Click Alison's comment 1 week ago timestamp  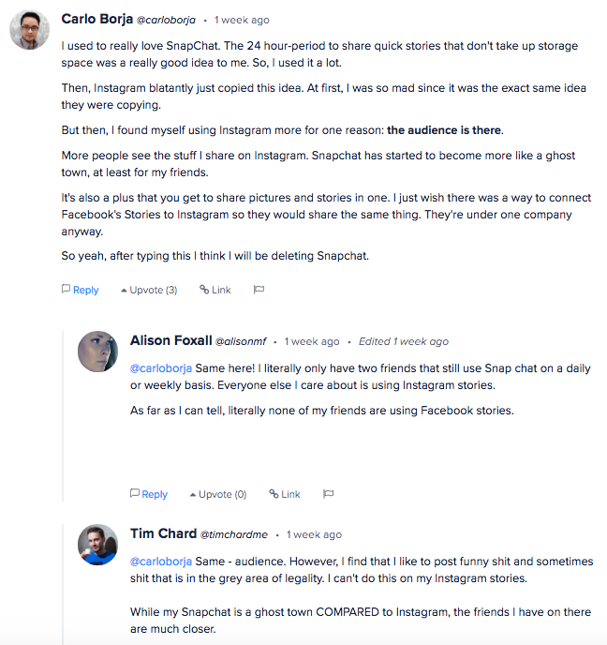point(312,341)
